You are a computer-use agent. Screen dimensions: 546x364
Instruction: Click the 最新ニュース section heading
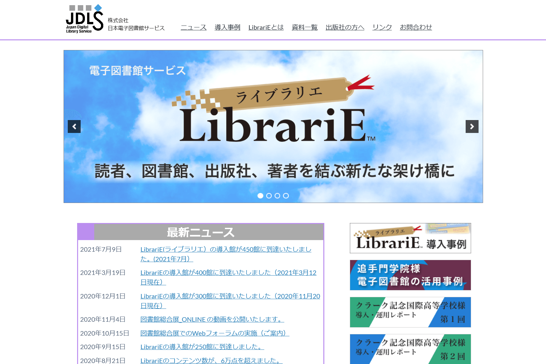201,232
